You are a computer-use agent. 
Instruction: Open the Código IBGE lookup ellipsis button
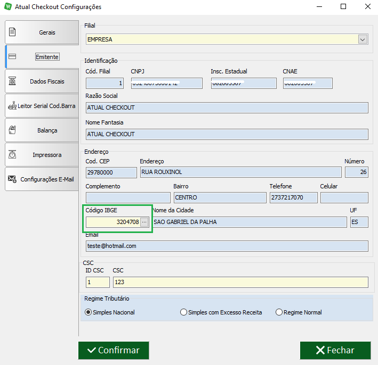coord(144,222)
